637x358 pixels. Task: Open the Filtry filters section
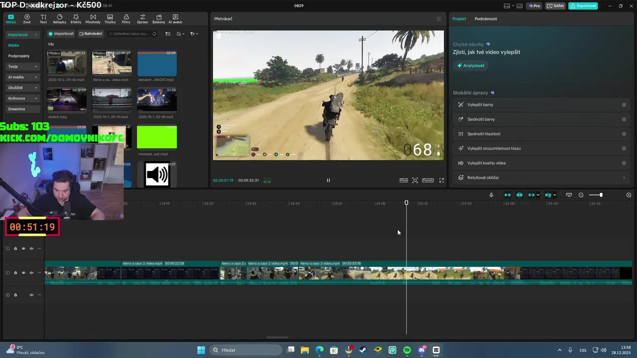coord(126,19)
